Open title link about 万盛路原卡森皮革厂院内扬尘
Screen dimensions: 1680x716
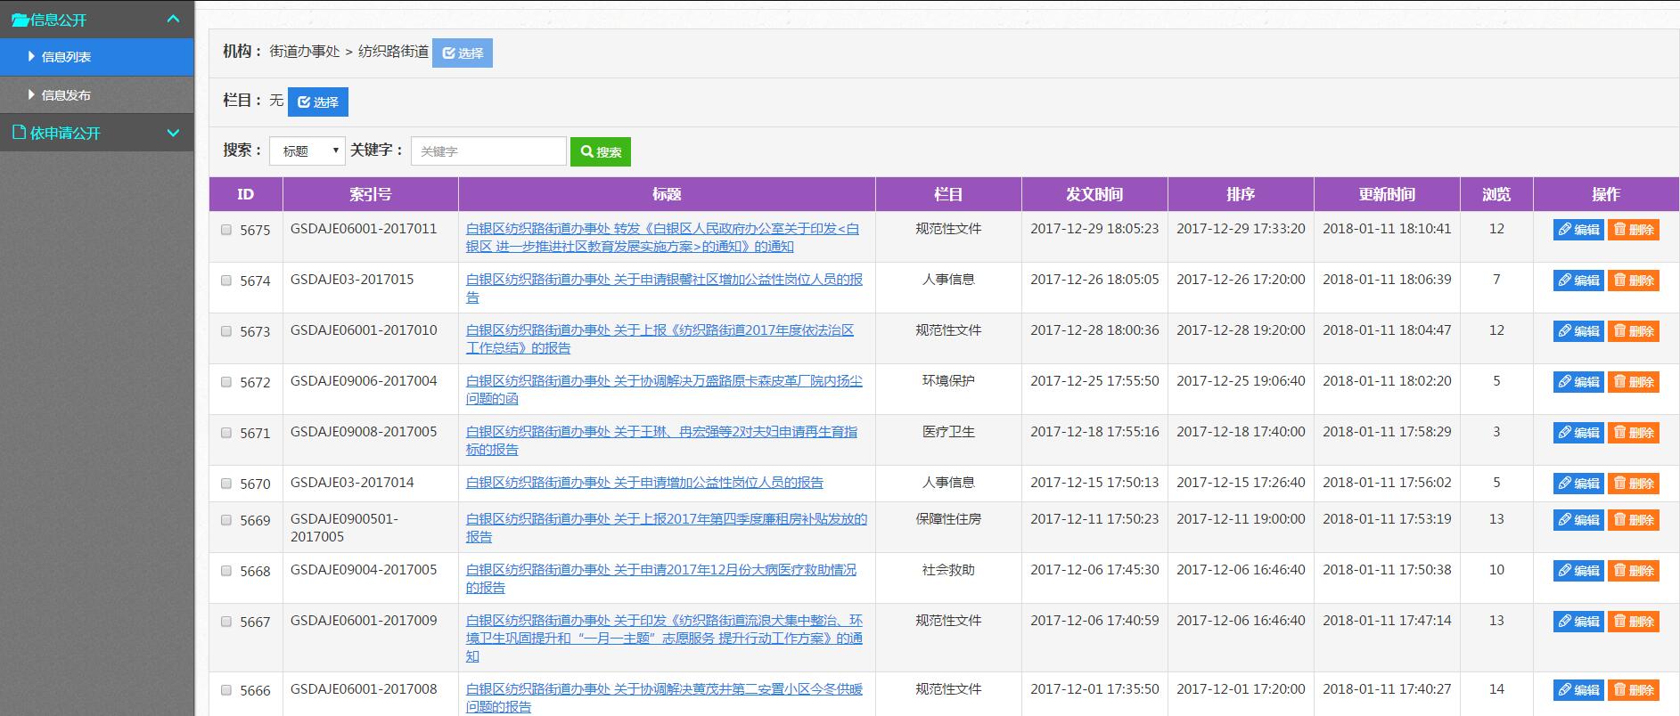coord(664,390)
